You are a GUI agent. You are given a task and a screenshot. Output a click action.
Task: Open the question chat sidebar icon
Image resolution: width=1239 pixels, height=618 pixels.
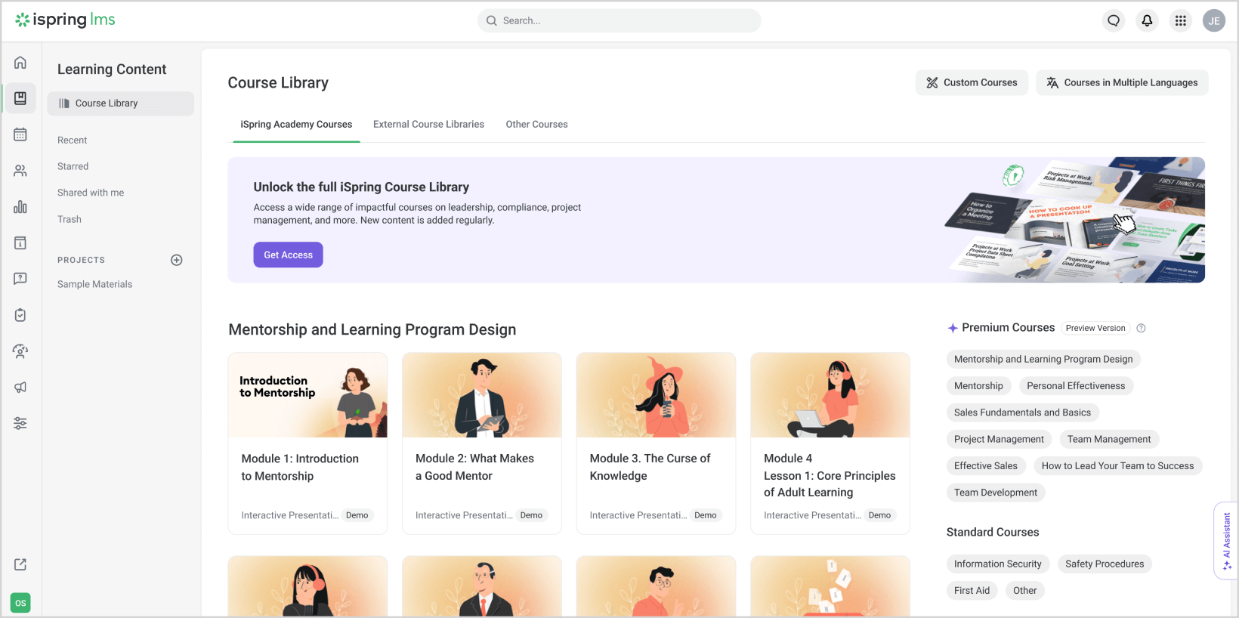pos(20,279)
